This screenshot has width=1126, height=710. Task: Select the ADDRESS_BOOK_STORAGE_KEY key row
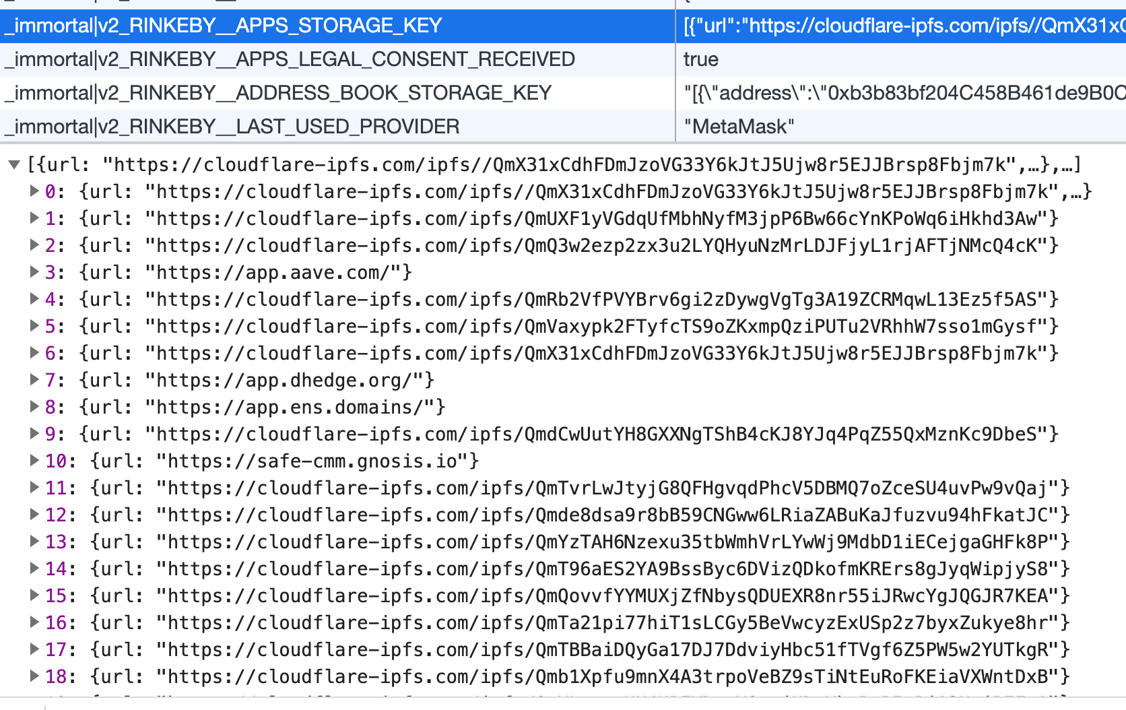tap(337, 93)
